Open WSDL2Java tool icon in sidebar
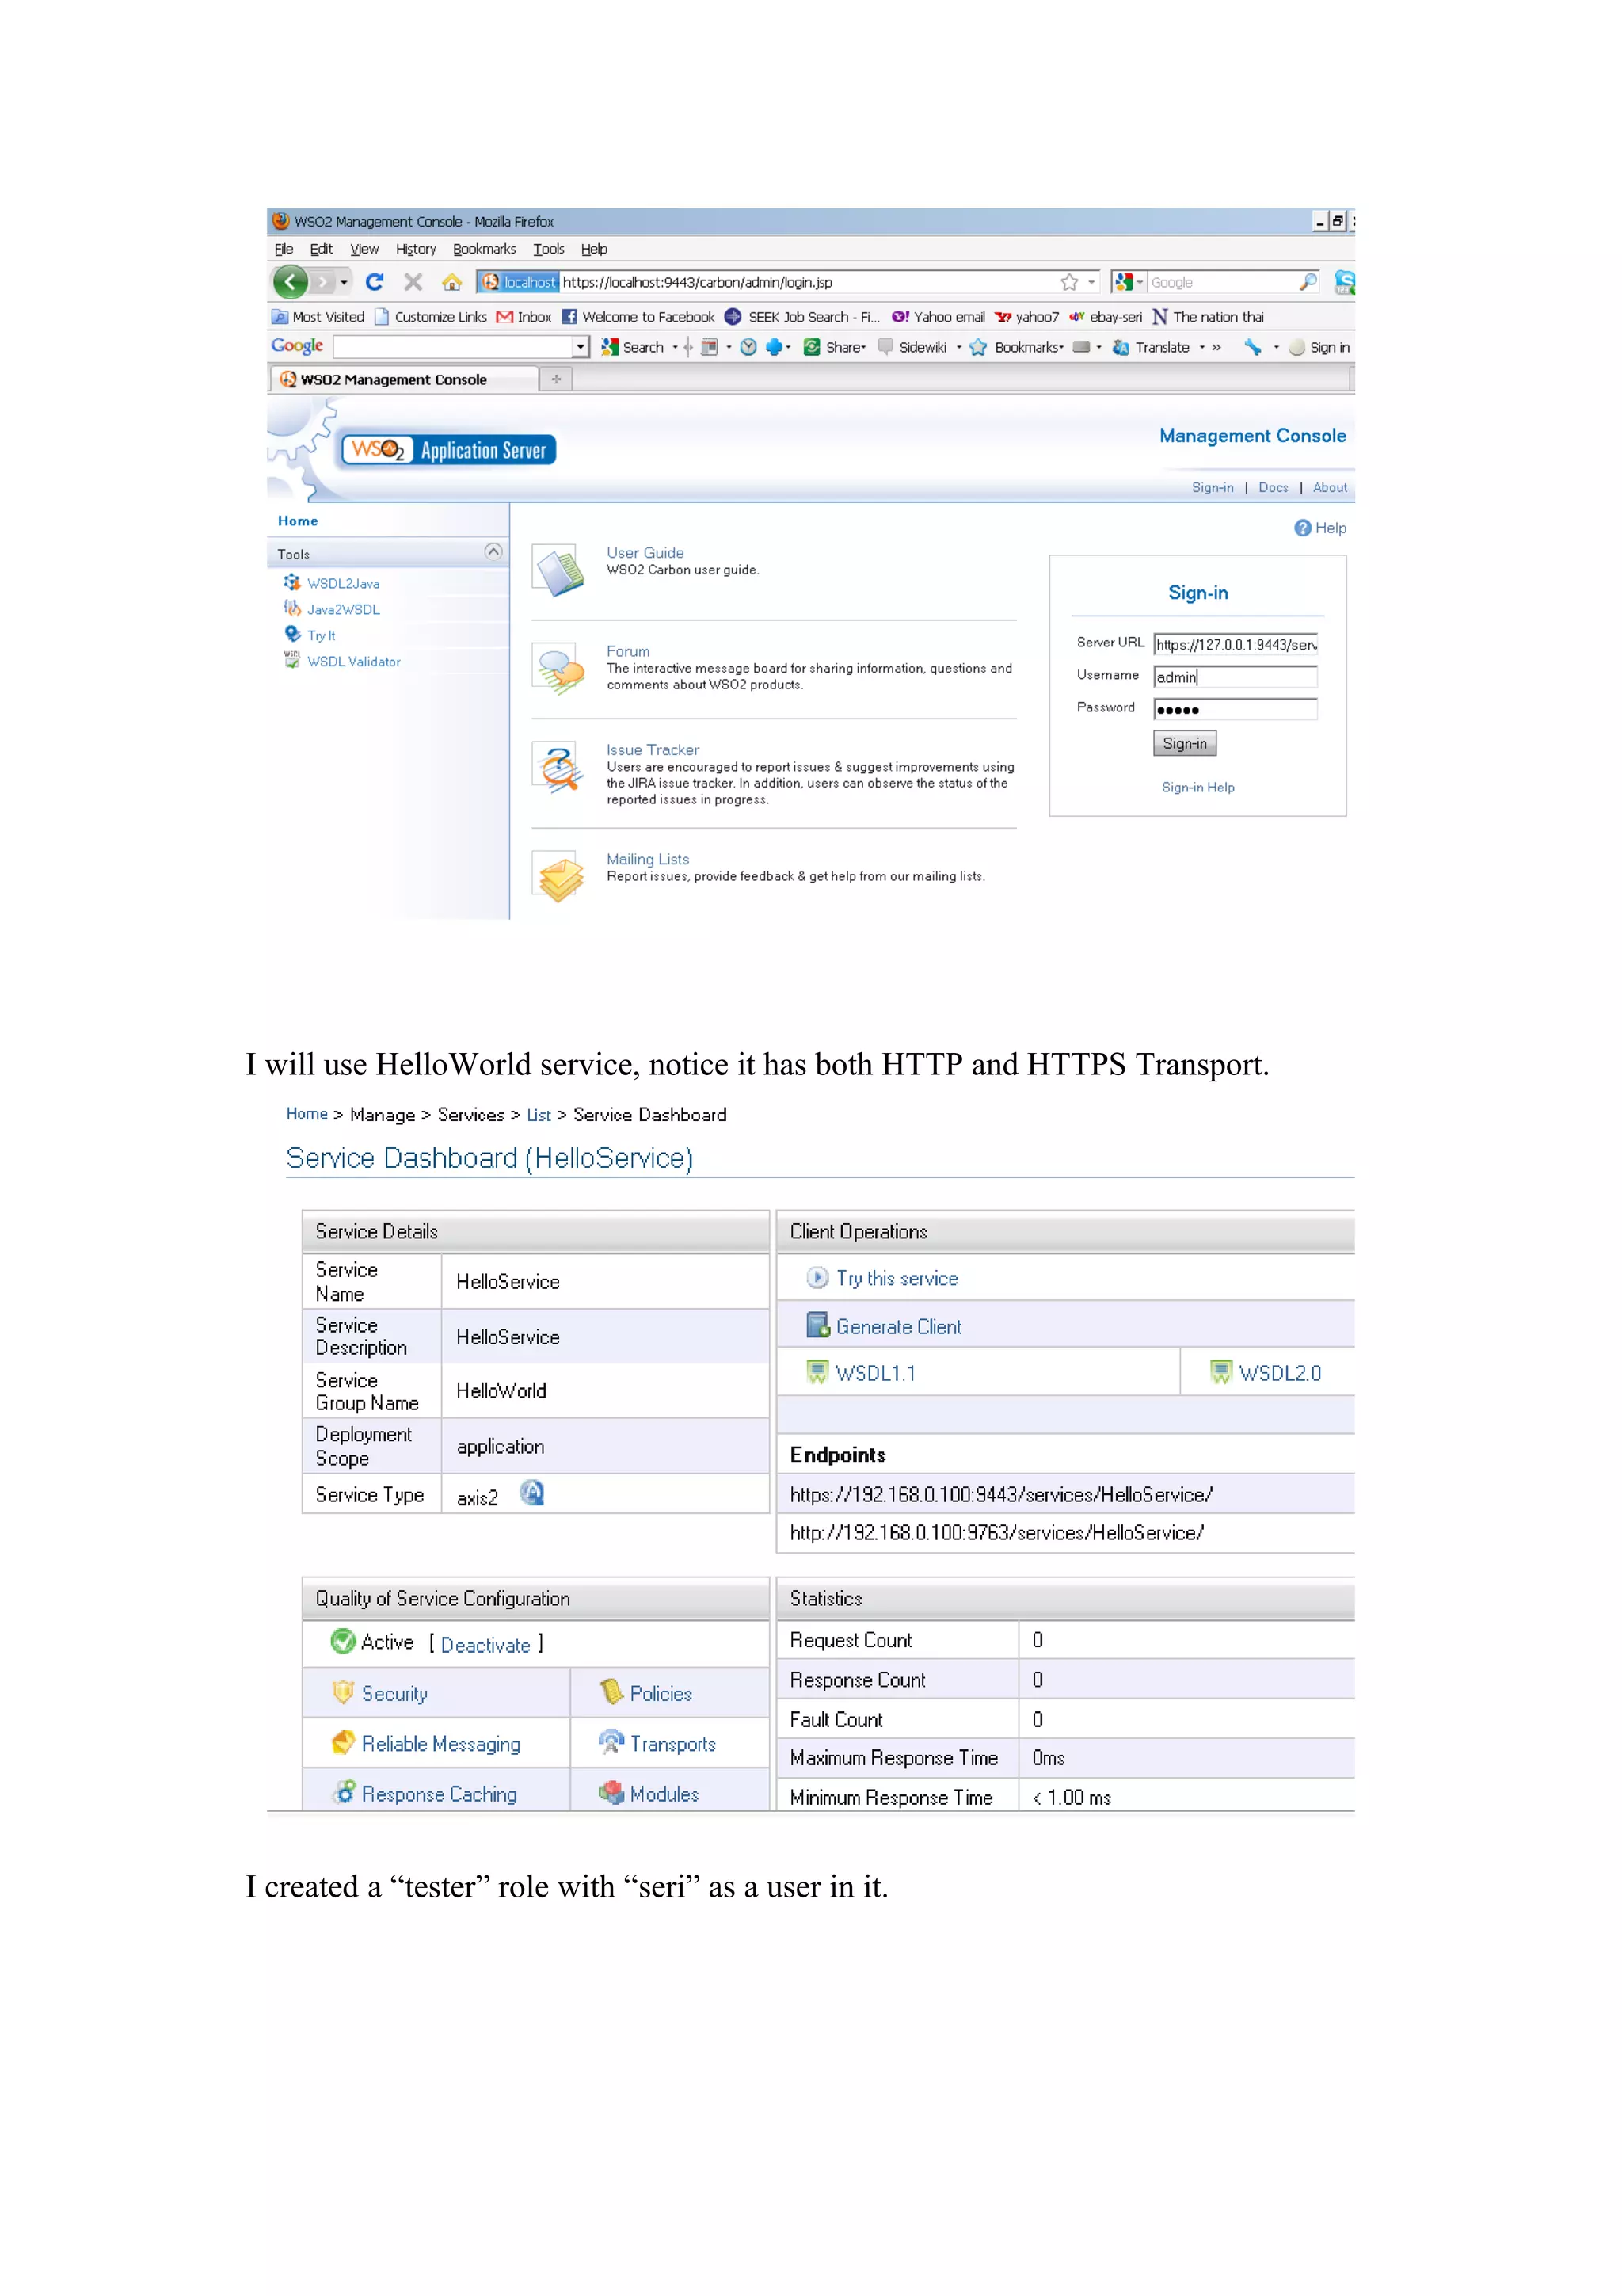Screen dimensions: 1622x2296 [291, 582]
